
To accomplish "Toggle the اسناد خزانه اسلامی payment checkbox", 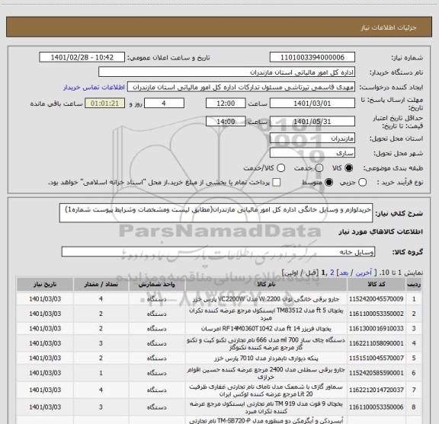I will click(277, 183).
